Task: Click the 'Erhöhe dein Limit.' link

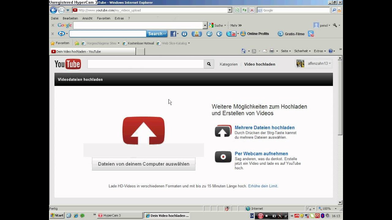Action: 263,186
